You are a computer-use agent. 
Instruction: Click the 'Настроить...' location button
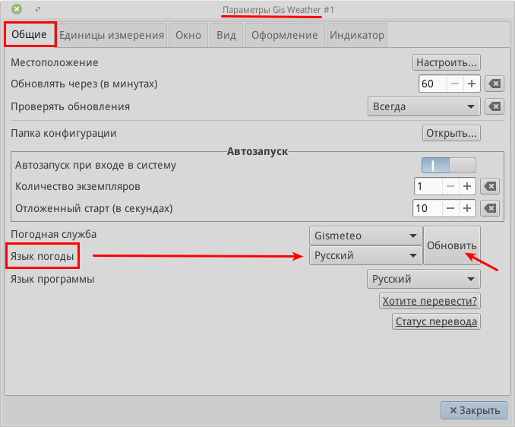[447, 62]
